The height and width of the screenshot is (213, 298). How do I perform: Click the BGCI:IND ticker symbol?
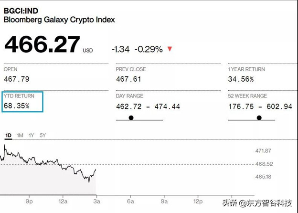(21, 11)
